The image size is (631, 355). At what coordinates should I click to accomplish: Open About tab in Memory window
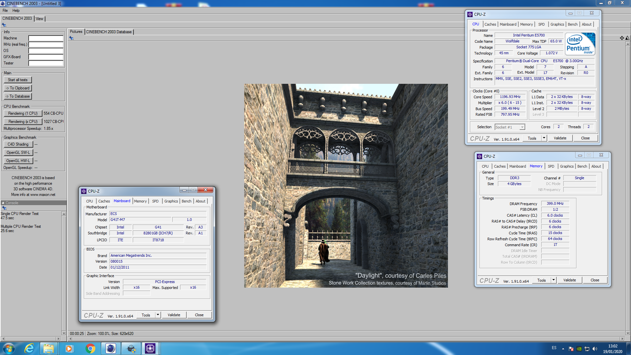[596, 166]
